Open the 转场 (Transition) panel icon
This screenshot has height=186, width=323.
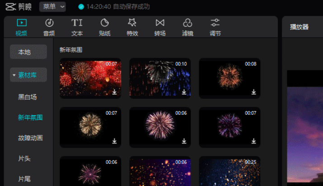160,23
